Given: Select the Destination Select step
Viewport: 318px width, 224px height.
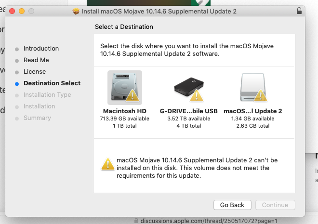Looking at the screenshot, I should pos(52,83).
